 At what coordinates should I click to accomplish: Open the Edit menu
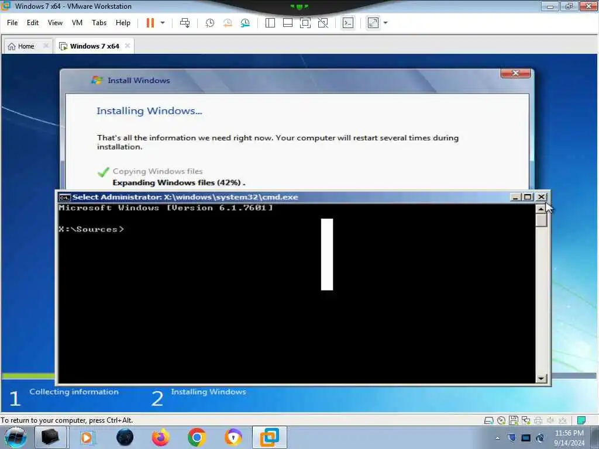pos(33,23)
